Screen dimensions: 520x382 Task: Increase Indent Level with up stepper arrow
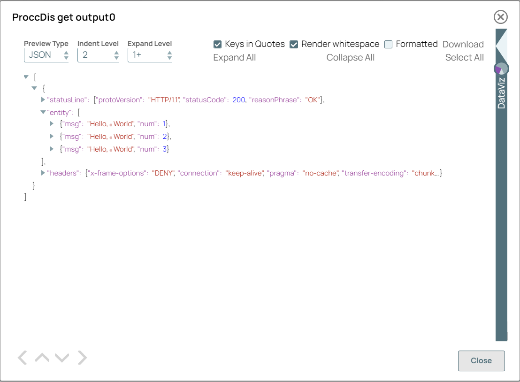116,52
